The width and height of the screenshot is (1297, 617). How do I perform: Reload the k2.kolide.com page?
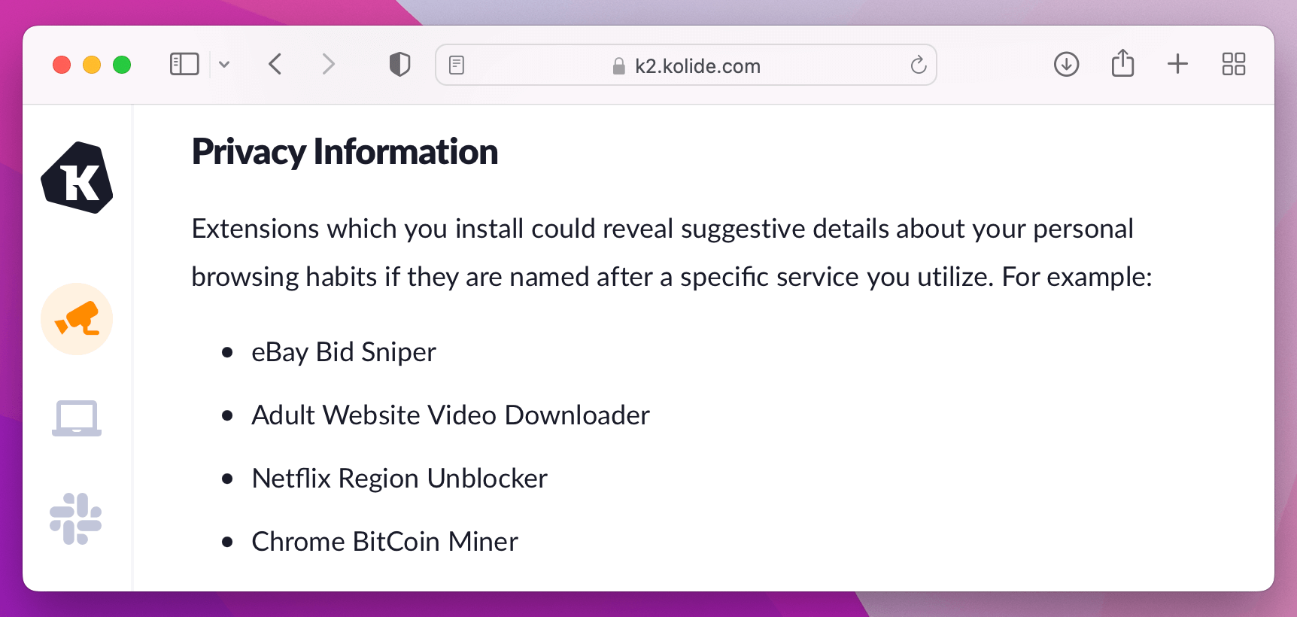pyautogui.click(x=917, y=65)
